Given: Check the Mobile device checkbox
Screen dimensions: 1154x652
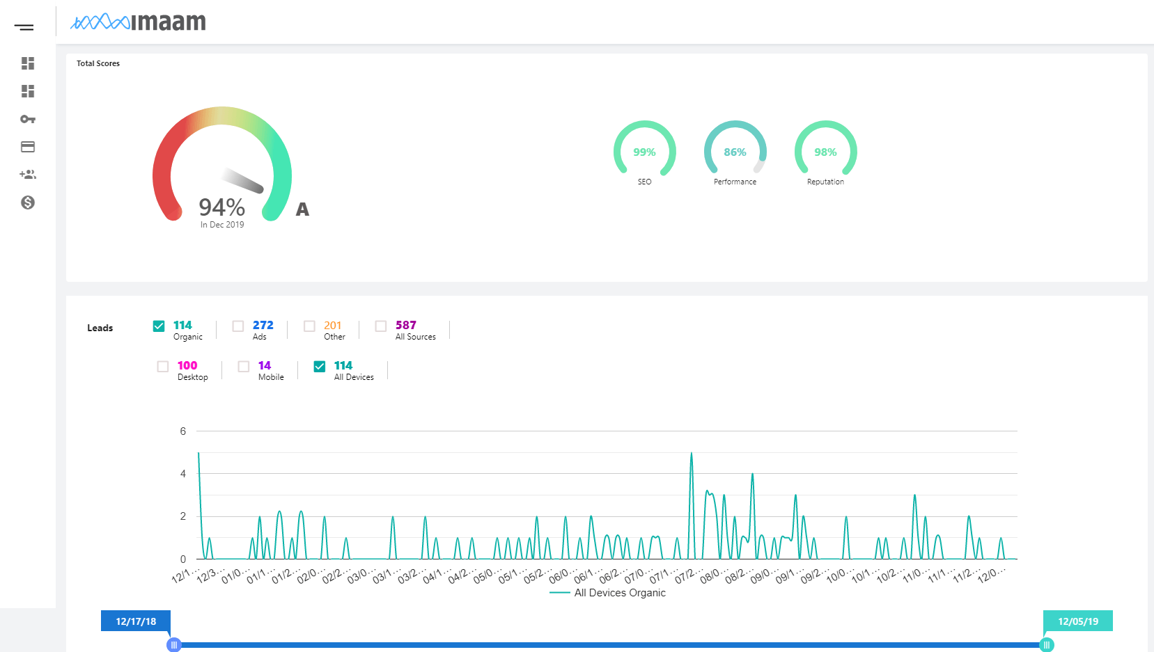Looking at the screenshot, I should point(244,366).
